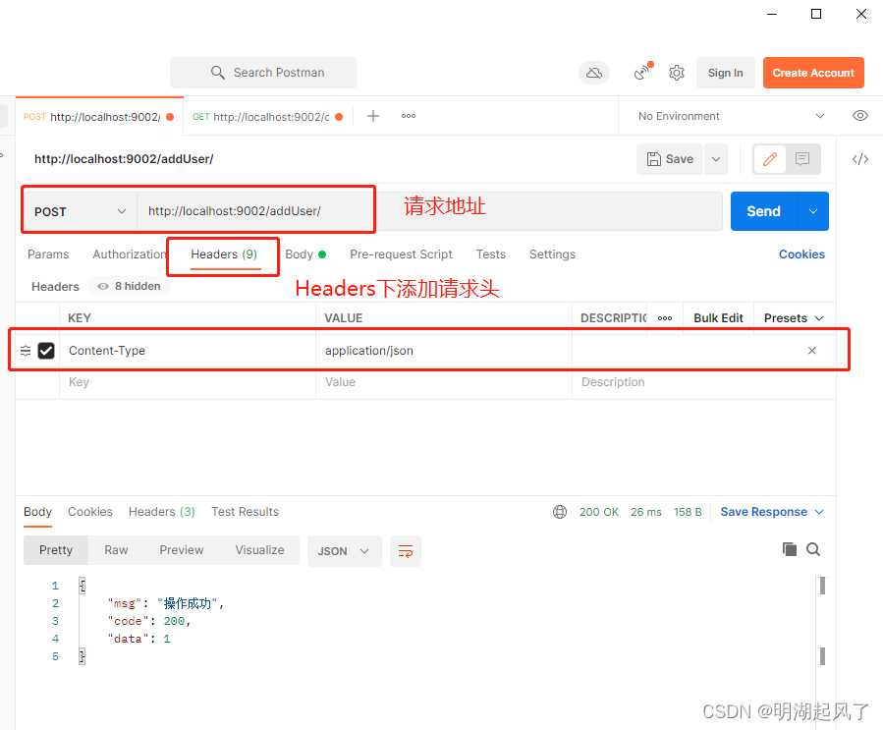
Task: Search the response with magnifier icon
Action: (x=812, y=549)
